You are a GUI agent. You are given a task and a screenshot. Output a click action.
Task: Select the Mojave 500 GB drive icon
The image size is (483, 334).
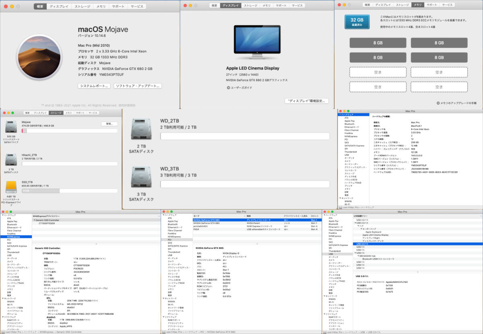coord(11,127)
